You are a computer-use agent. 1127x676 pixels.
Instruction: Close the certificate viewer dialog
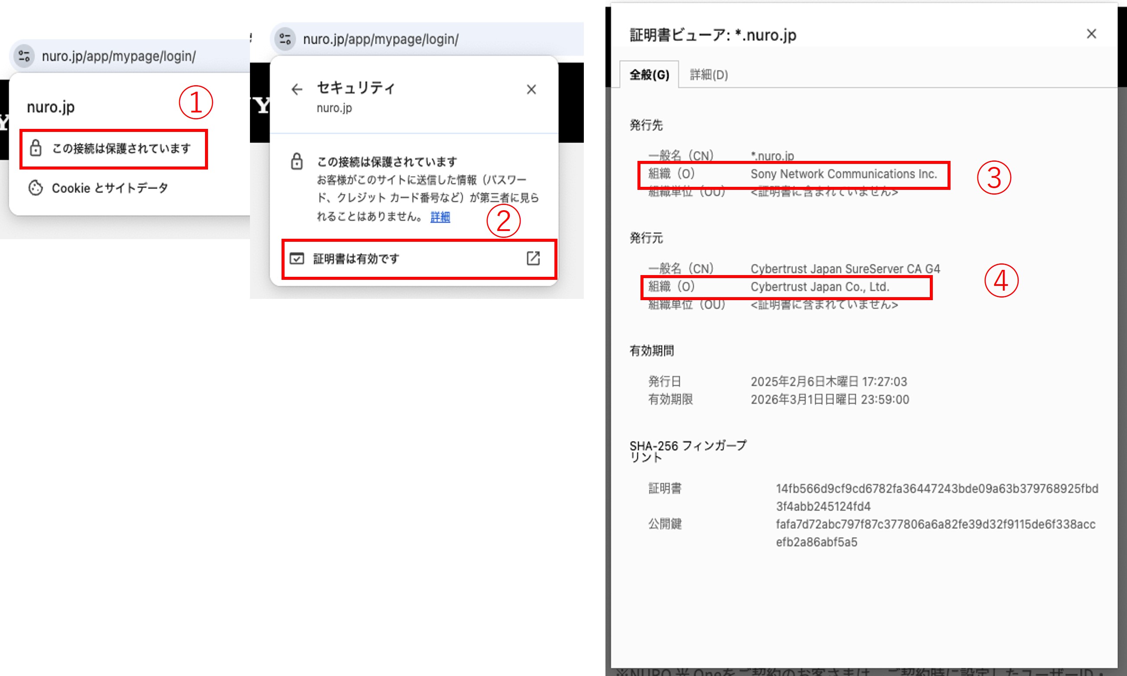(1091, 34)
